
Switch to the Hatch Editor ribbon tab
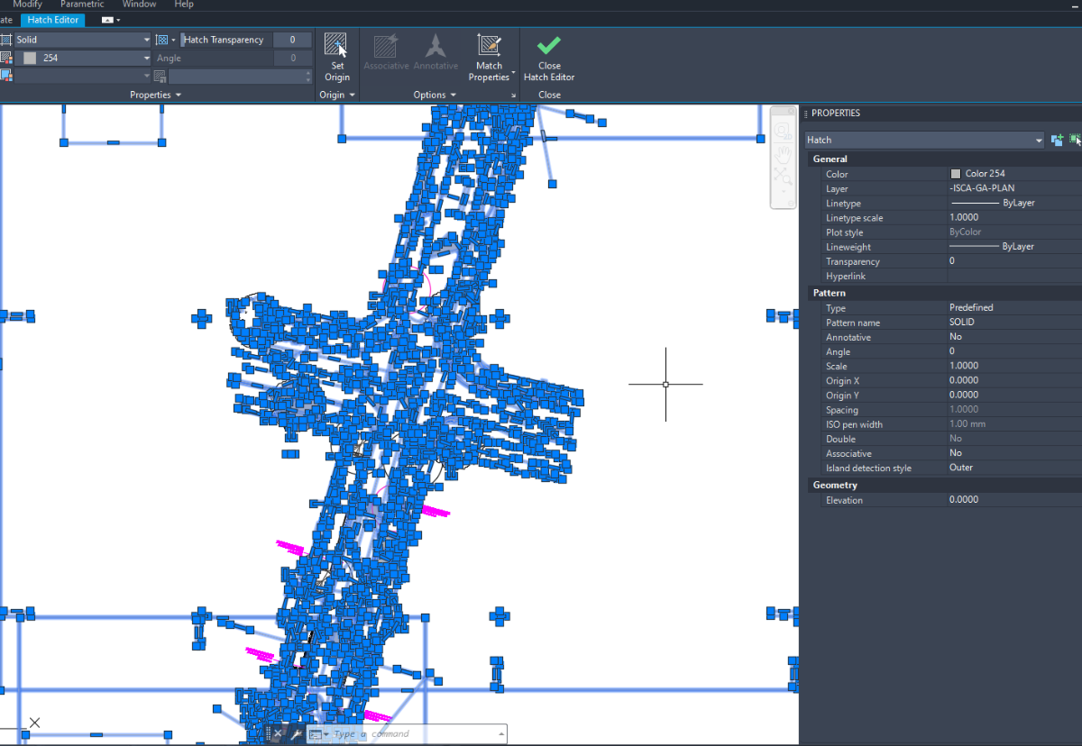point(52,20)
